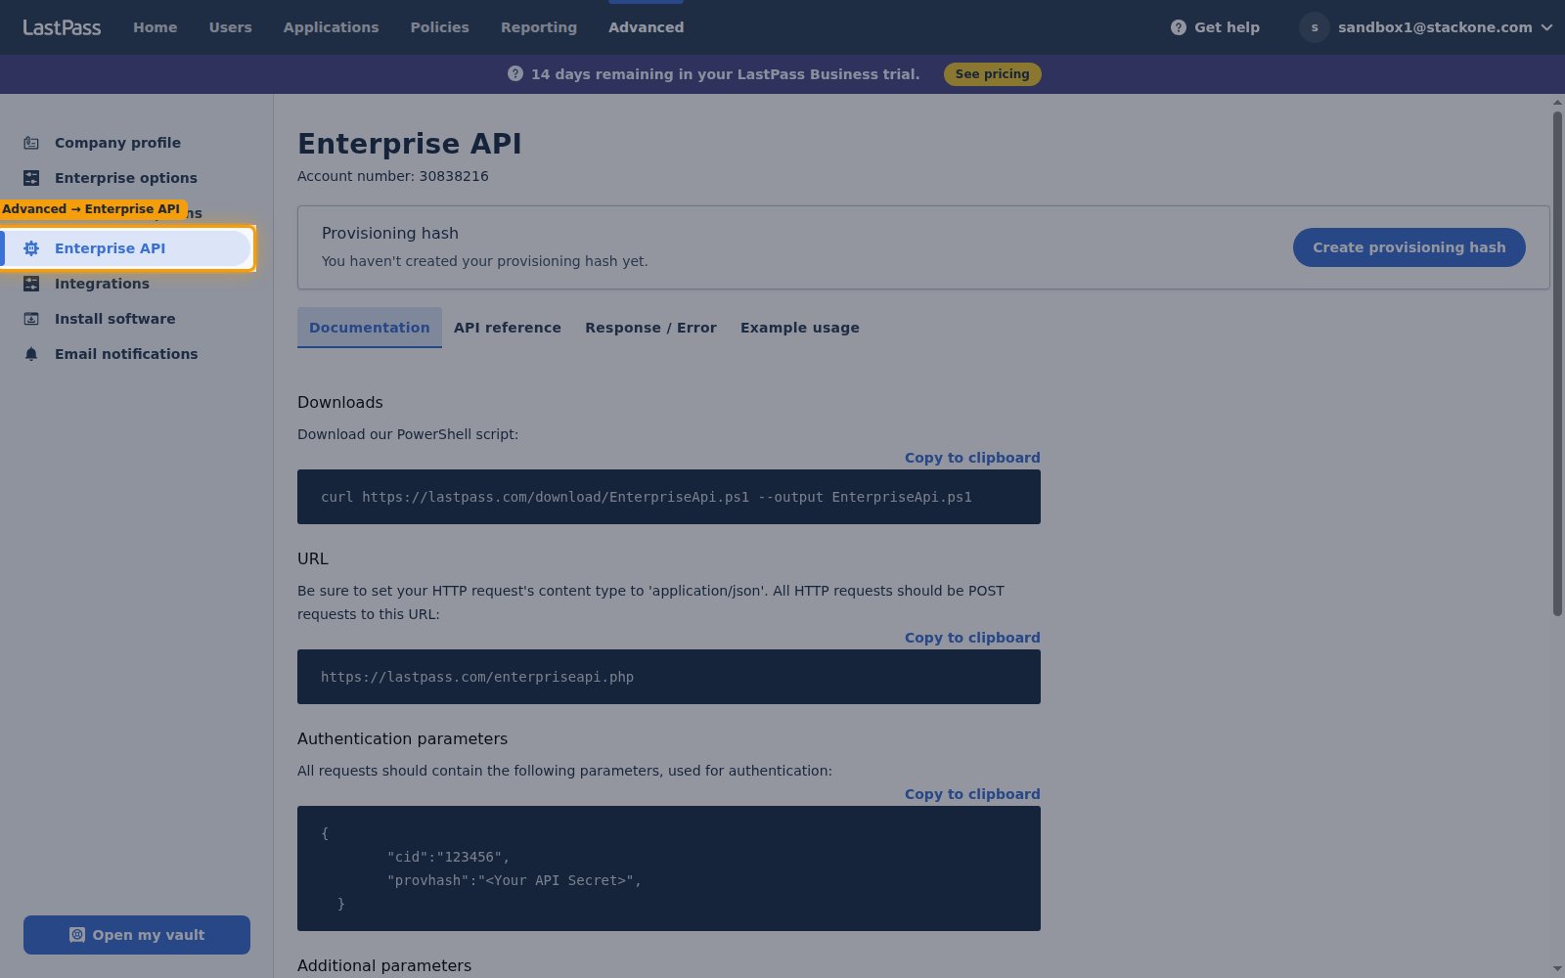Copy the PowerShell curl command to clipboard

pyautogui.click(x=972, y=458)
